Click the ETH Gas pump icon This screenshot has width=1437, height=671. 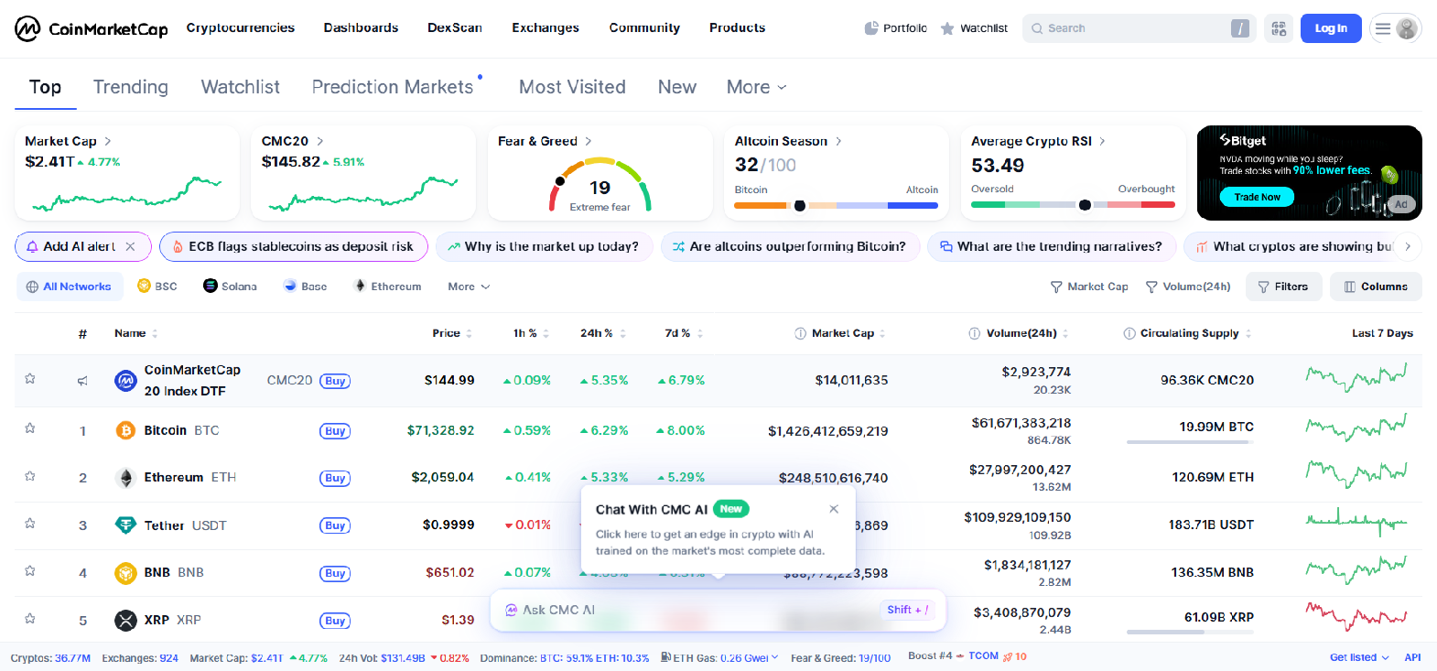pos(666,657)
